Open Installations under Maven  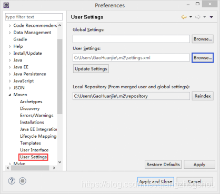click(x=32, y=122)
